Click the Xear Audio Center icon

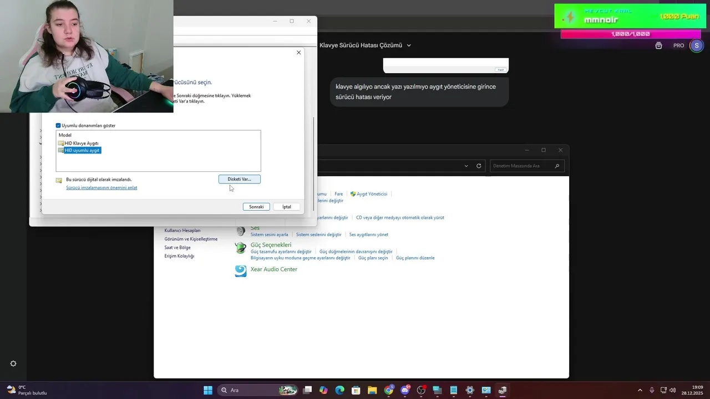tap(241, 271)
